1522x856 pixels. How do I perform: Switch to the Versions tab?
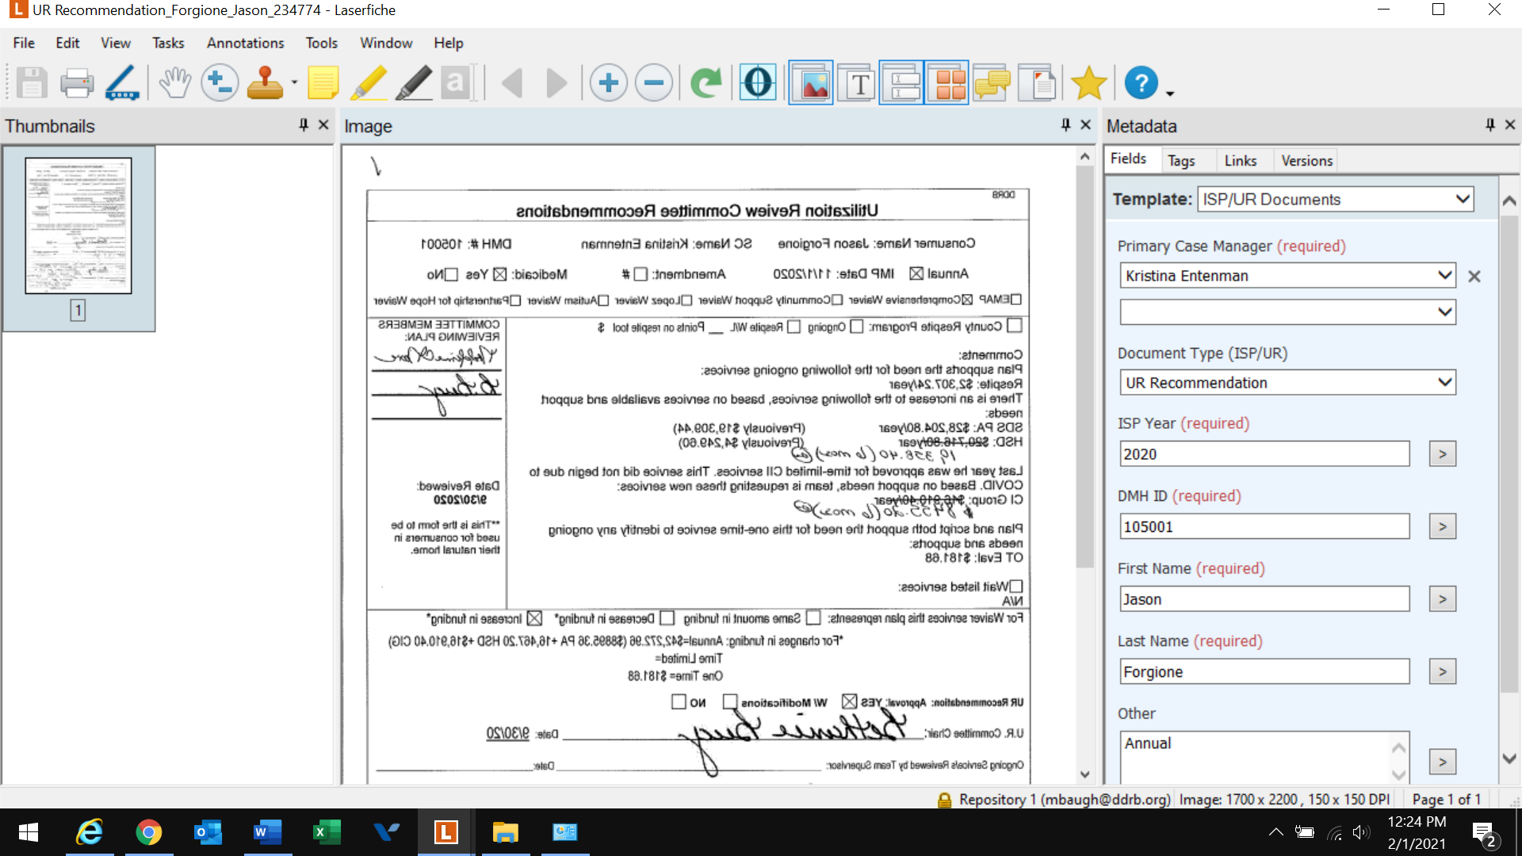pyautogui.click(x=1306, y=160)
